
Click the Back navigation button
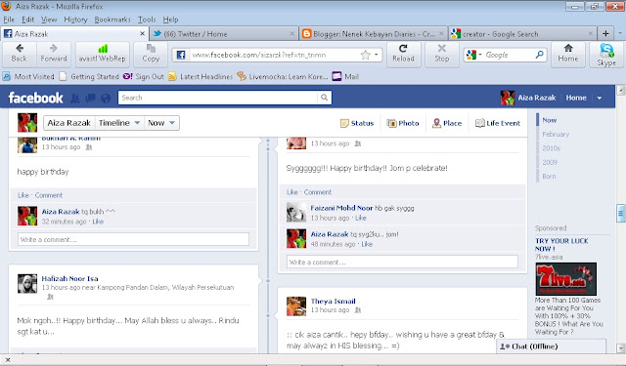pos(20,54)
